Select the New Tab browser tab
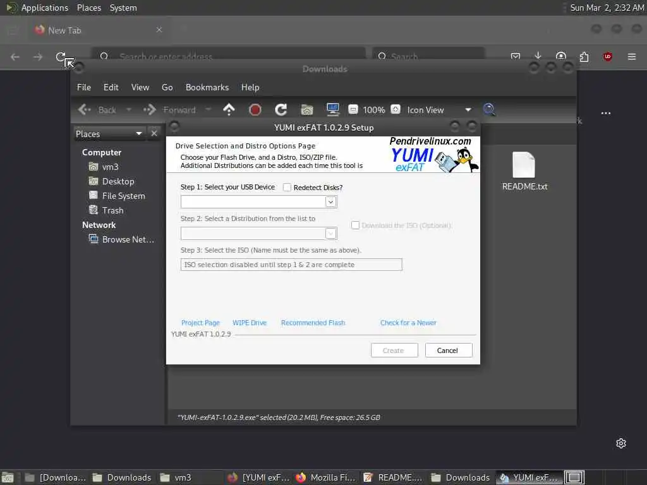Screen dimensions: 647x485 pyautogui.click(x=97, y=30)
